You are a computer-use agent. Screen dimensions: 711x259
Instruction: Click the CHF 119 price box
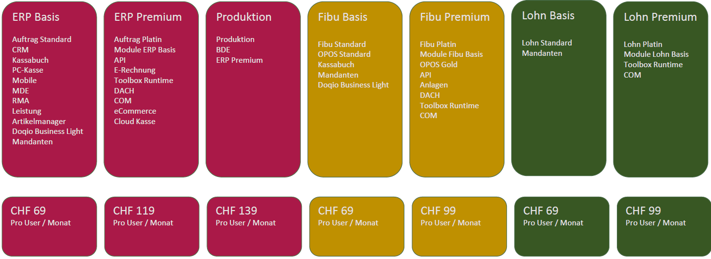click(x=151, y=226)
